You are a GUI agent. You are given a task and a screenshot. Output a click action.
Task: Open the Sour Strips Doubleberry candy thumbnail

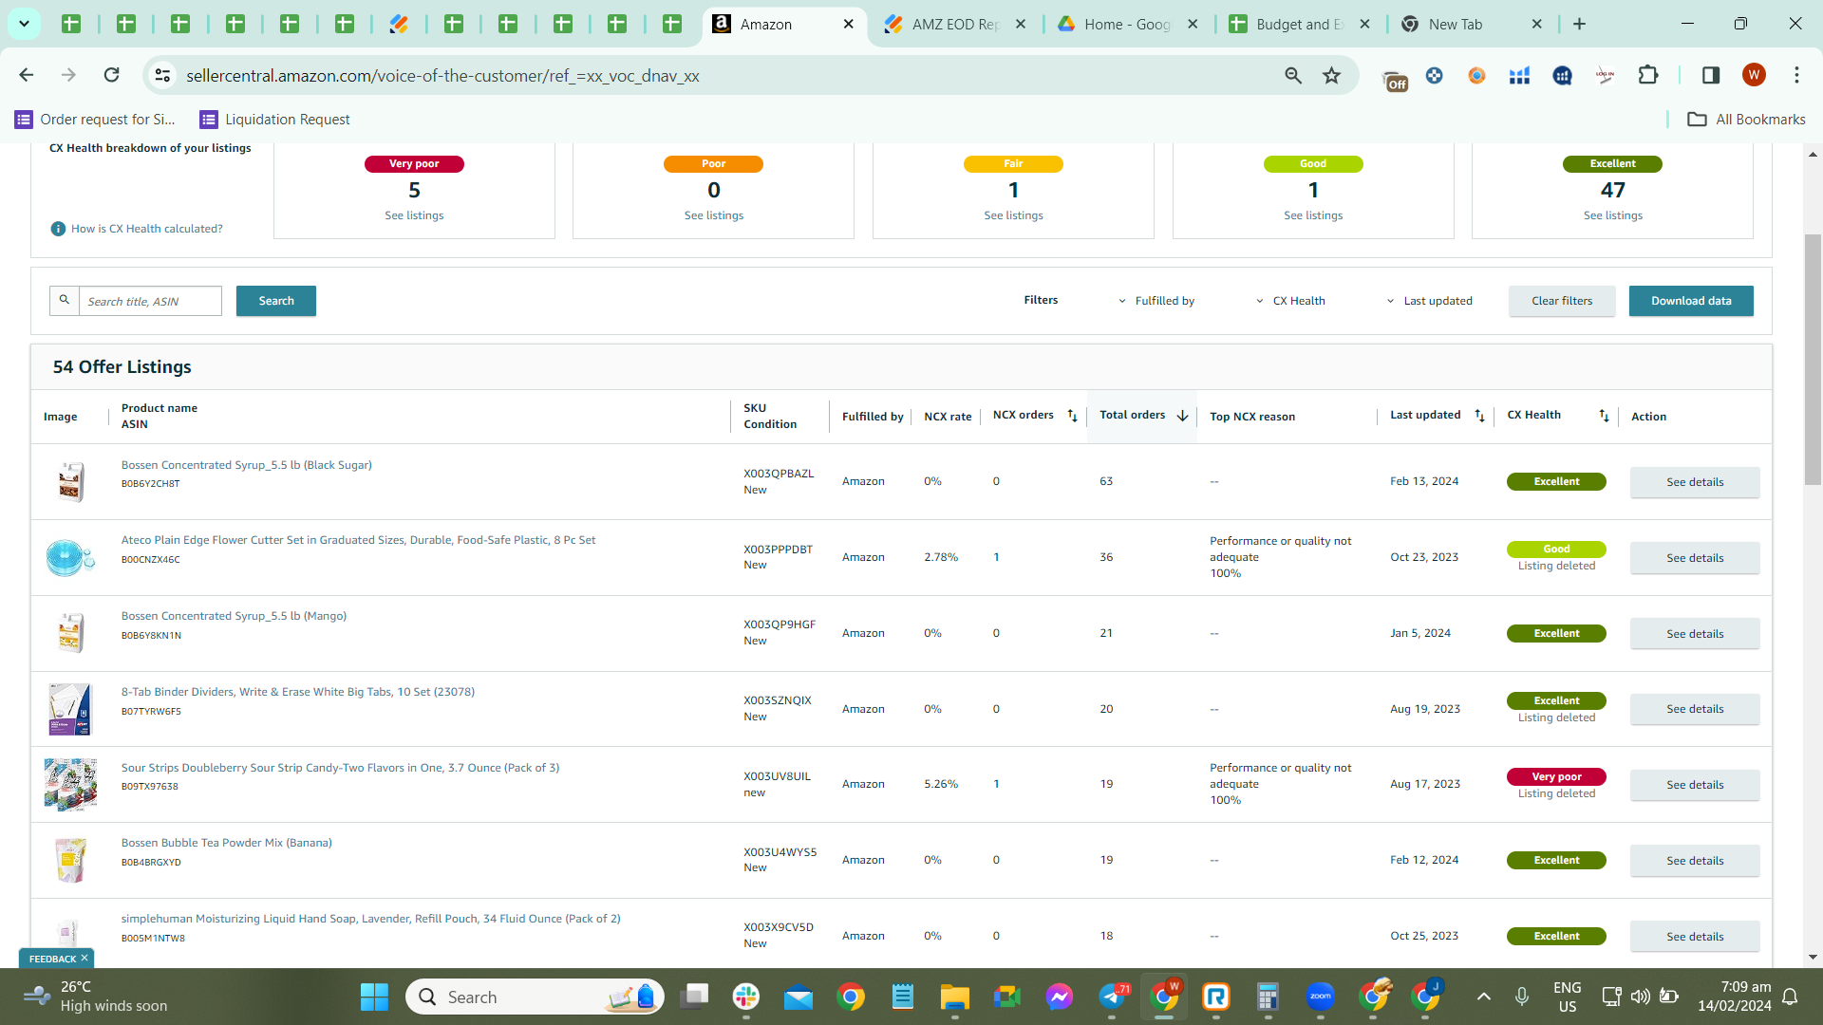coord(70,784)
